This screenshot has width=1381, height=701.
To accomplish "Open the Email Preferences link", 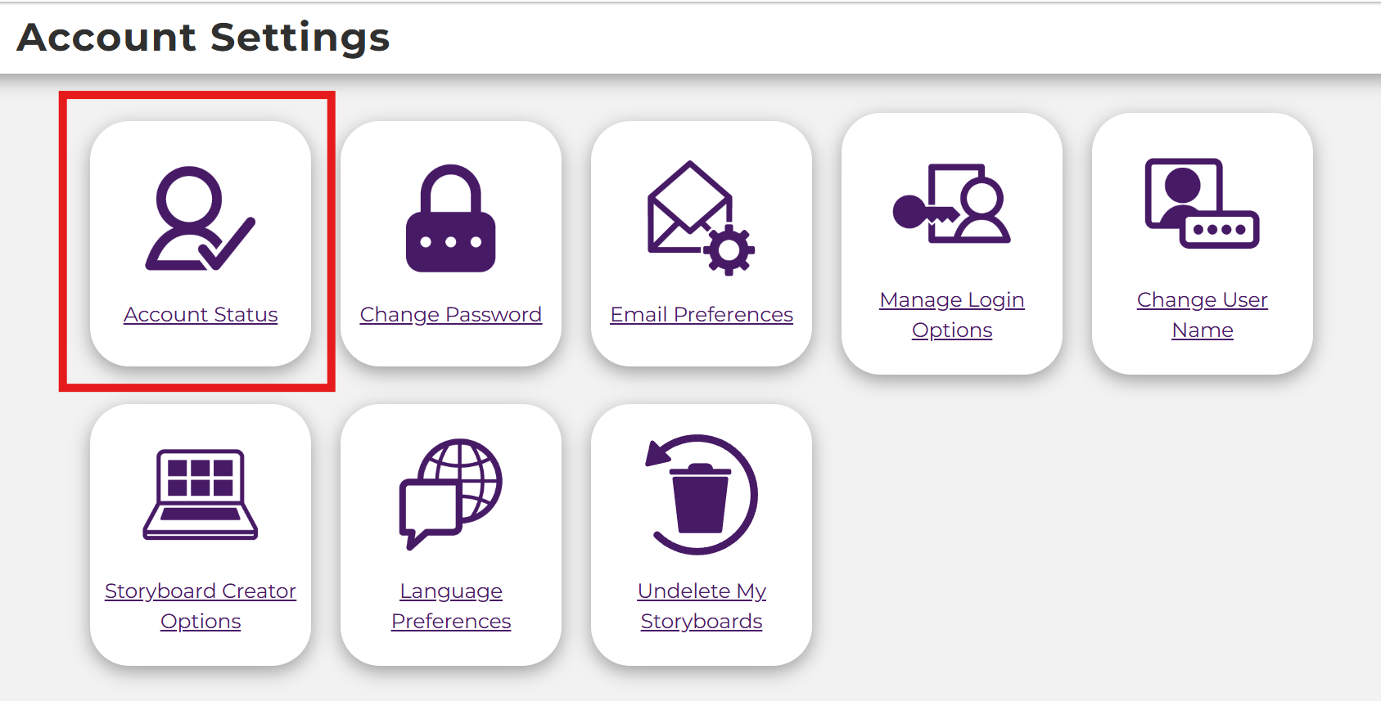I will click(x=702, y=315).
